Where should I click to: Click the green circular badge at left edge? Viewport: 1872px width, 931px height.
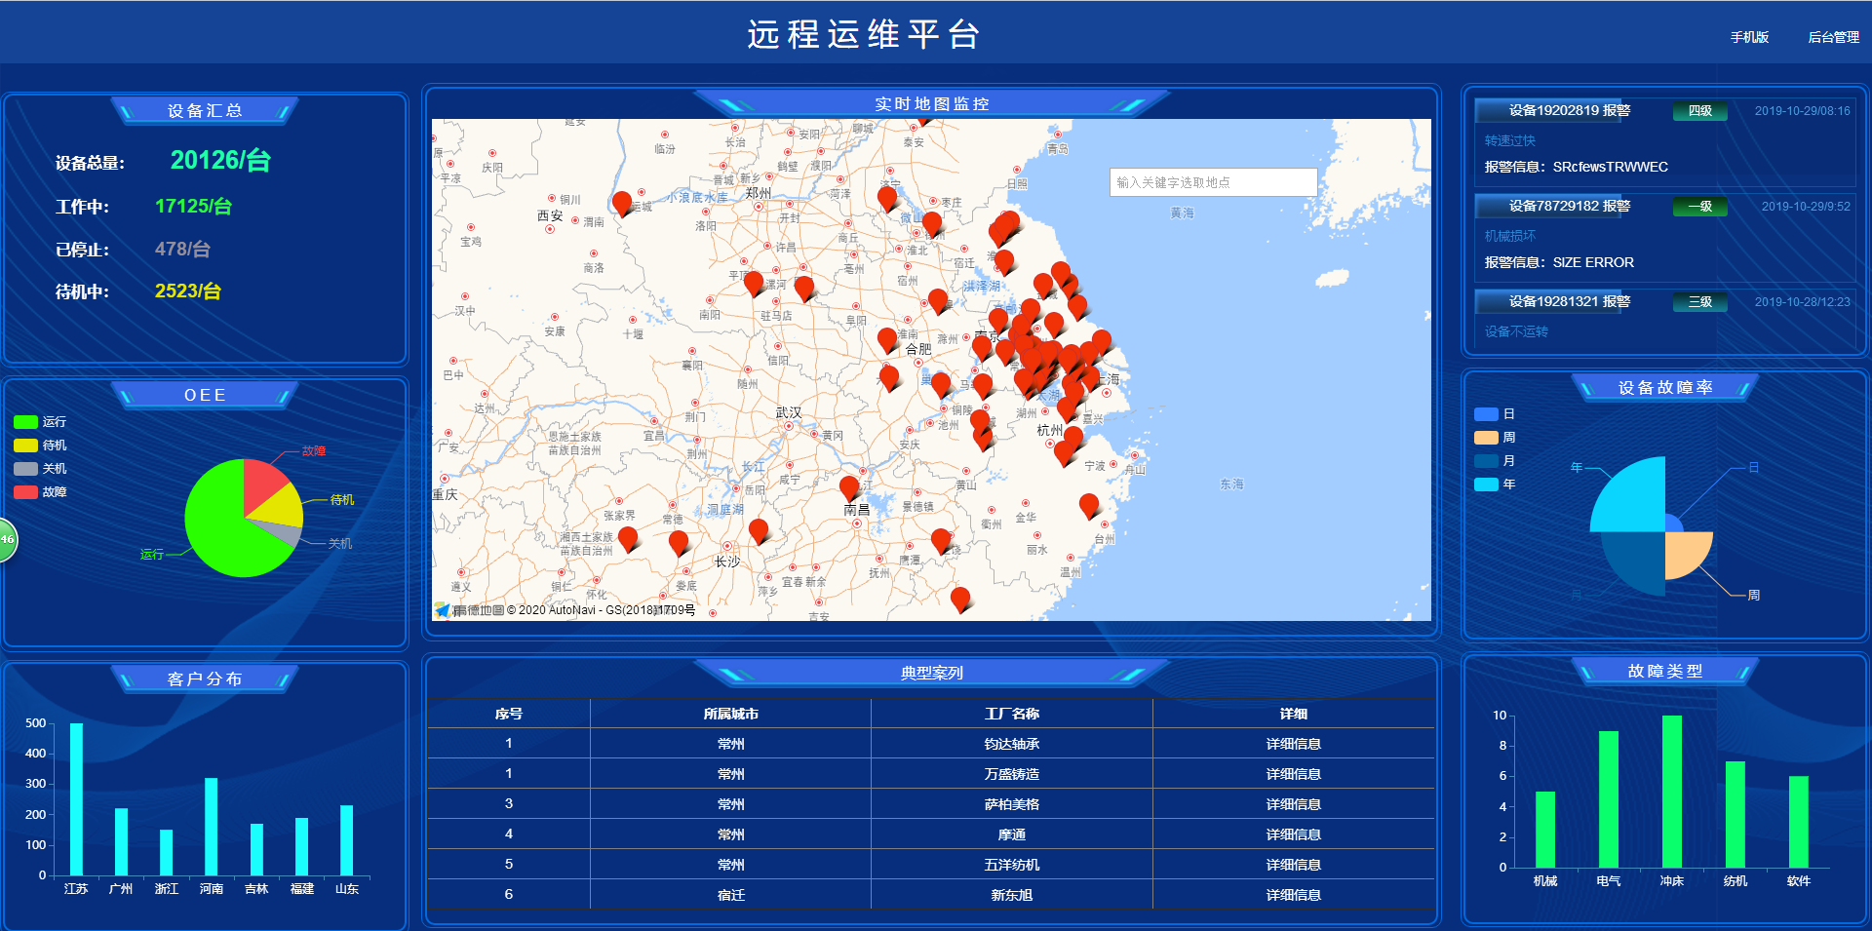pyautogui.click(x=6, y=539)
